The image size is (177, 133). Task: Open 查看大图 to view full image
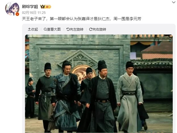click(52, 29)
